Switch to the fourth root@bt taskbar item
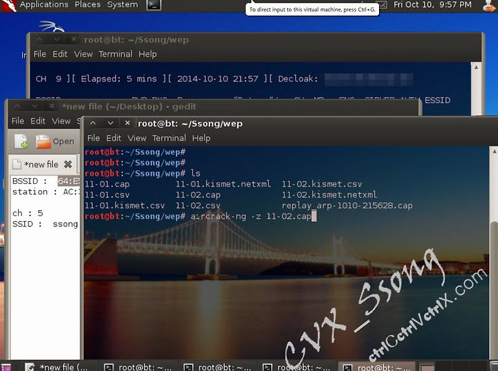The height and width of the screenshot is (371, 498). coord(376,367)
